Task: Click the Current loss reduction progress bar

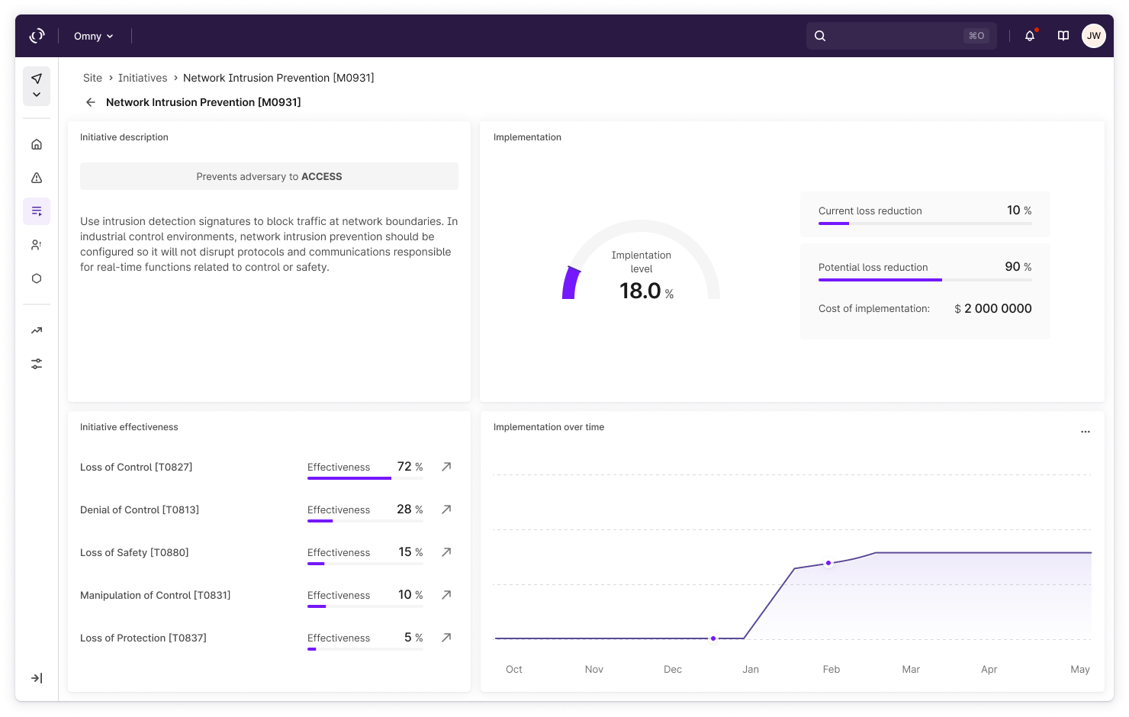Action: tap(925, 223)
